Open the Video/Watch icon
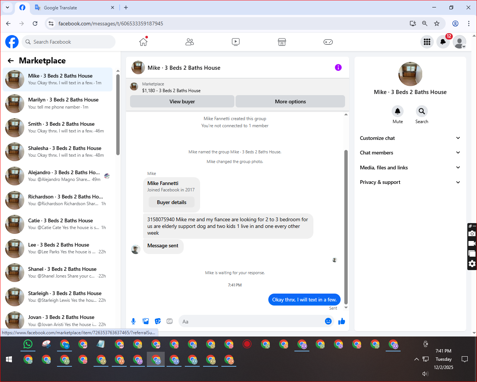 click(x=236, y=42)
